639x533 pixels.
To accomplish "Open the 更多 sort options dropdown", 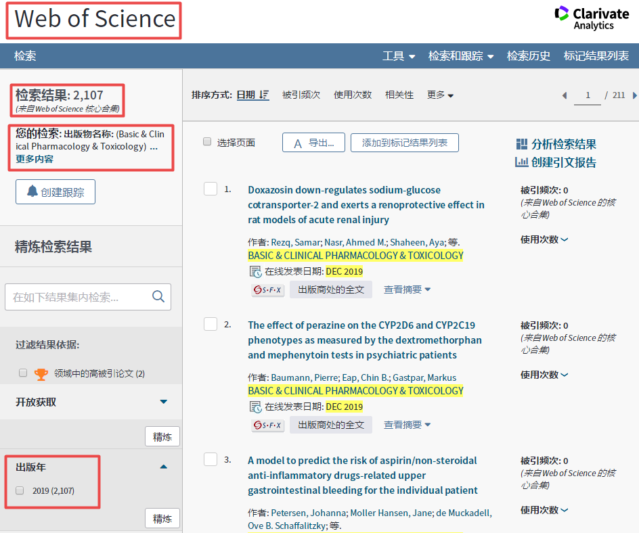I will pyautogui.click(x=440, y=95).
